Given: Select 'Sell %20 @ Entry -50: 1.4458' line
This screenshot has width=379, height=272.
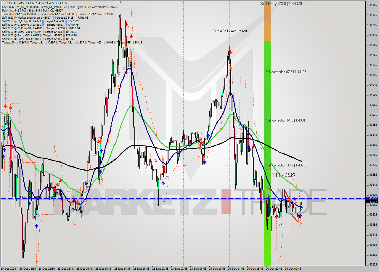Looking at the screenshot, I should click(x=39, y=35).
